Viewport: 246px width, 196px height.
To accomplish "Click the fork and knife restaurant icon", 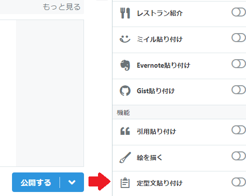I will (x=125, y=13).
